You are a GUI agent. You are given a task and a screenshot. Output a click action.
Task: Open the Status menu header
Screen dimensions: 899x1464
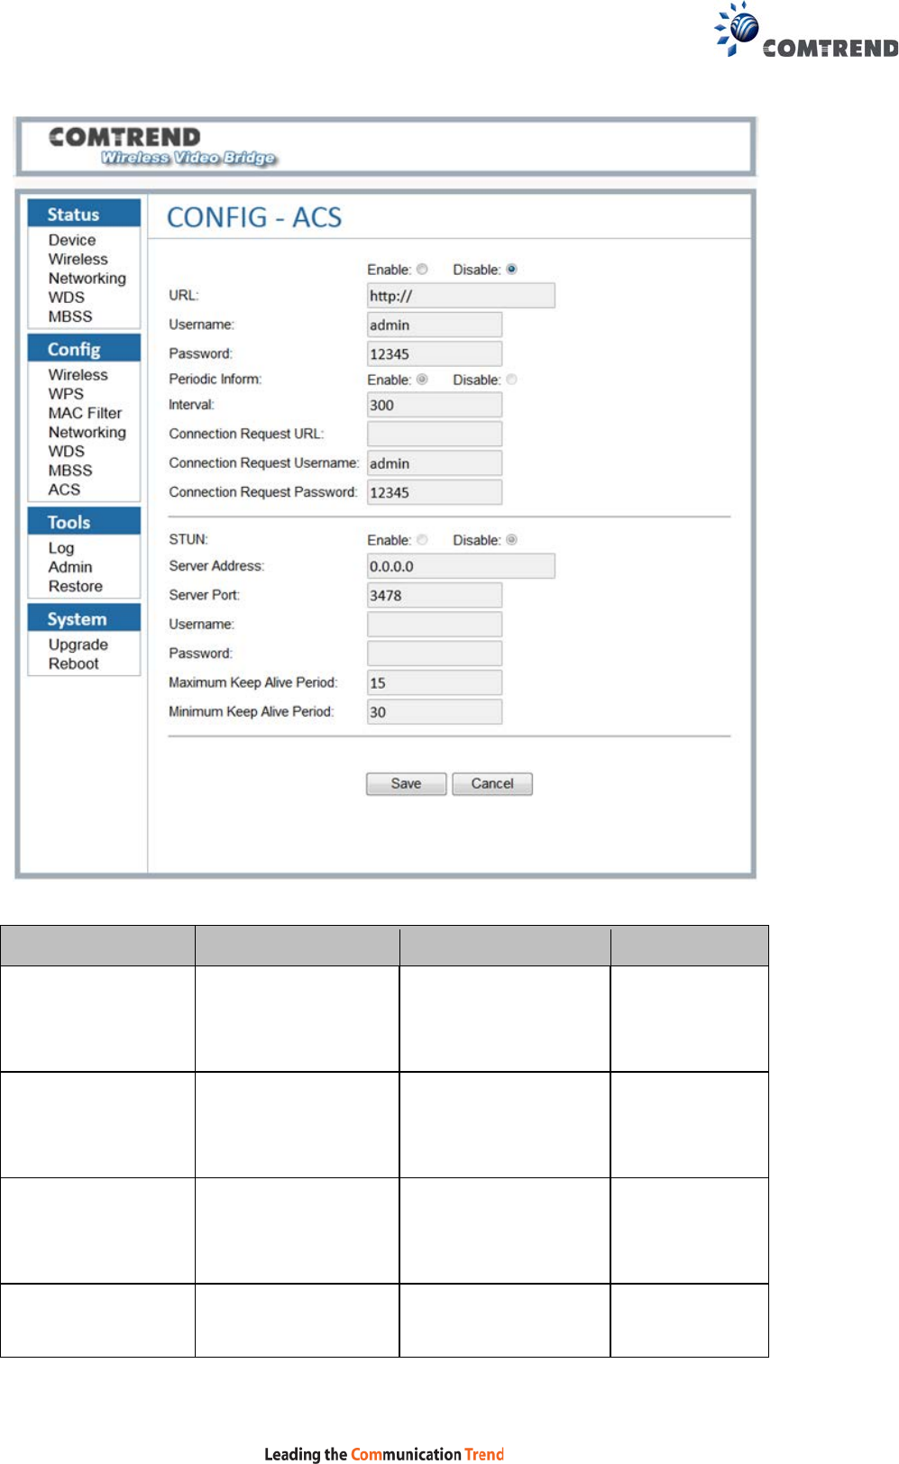84,214
